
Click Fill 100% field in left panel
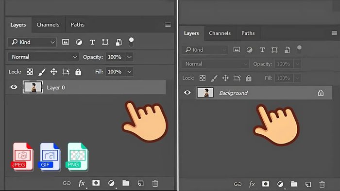(x=115, y=72)
